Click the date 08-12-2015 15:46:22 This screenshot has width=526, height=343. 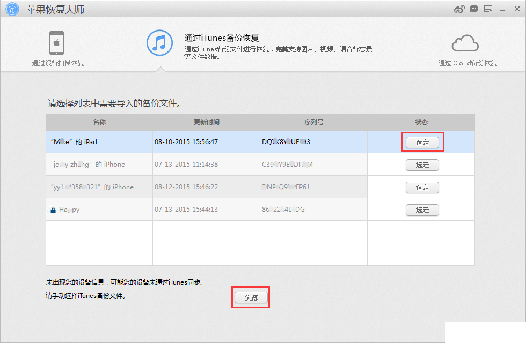[186, 187]
